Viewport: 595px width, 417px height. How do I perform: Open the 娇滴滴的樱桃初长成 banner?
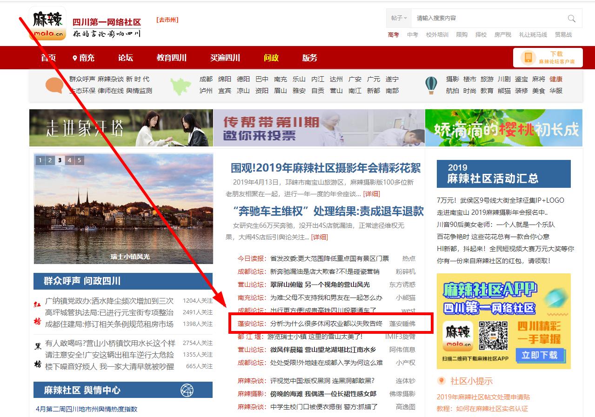click(504, 128)
